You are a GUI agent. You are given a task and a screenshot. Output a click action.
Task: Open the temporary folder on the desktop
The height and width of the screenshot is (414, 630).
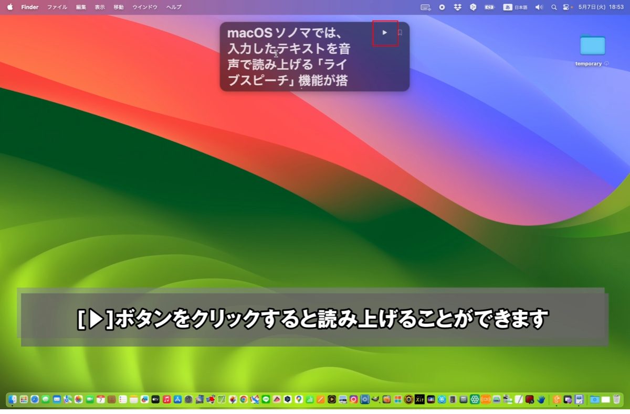pyautogui.click(x=592, y=50)
